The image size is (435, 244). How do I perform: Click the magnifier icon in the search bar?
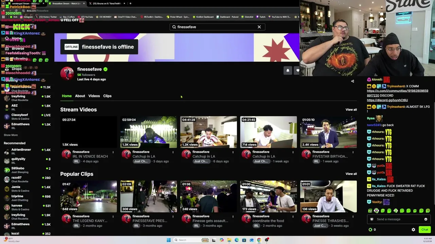tap(174, 27)
